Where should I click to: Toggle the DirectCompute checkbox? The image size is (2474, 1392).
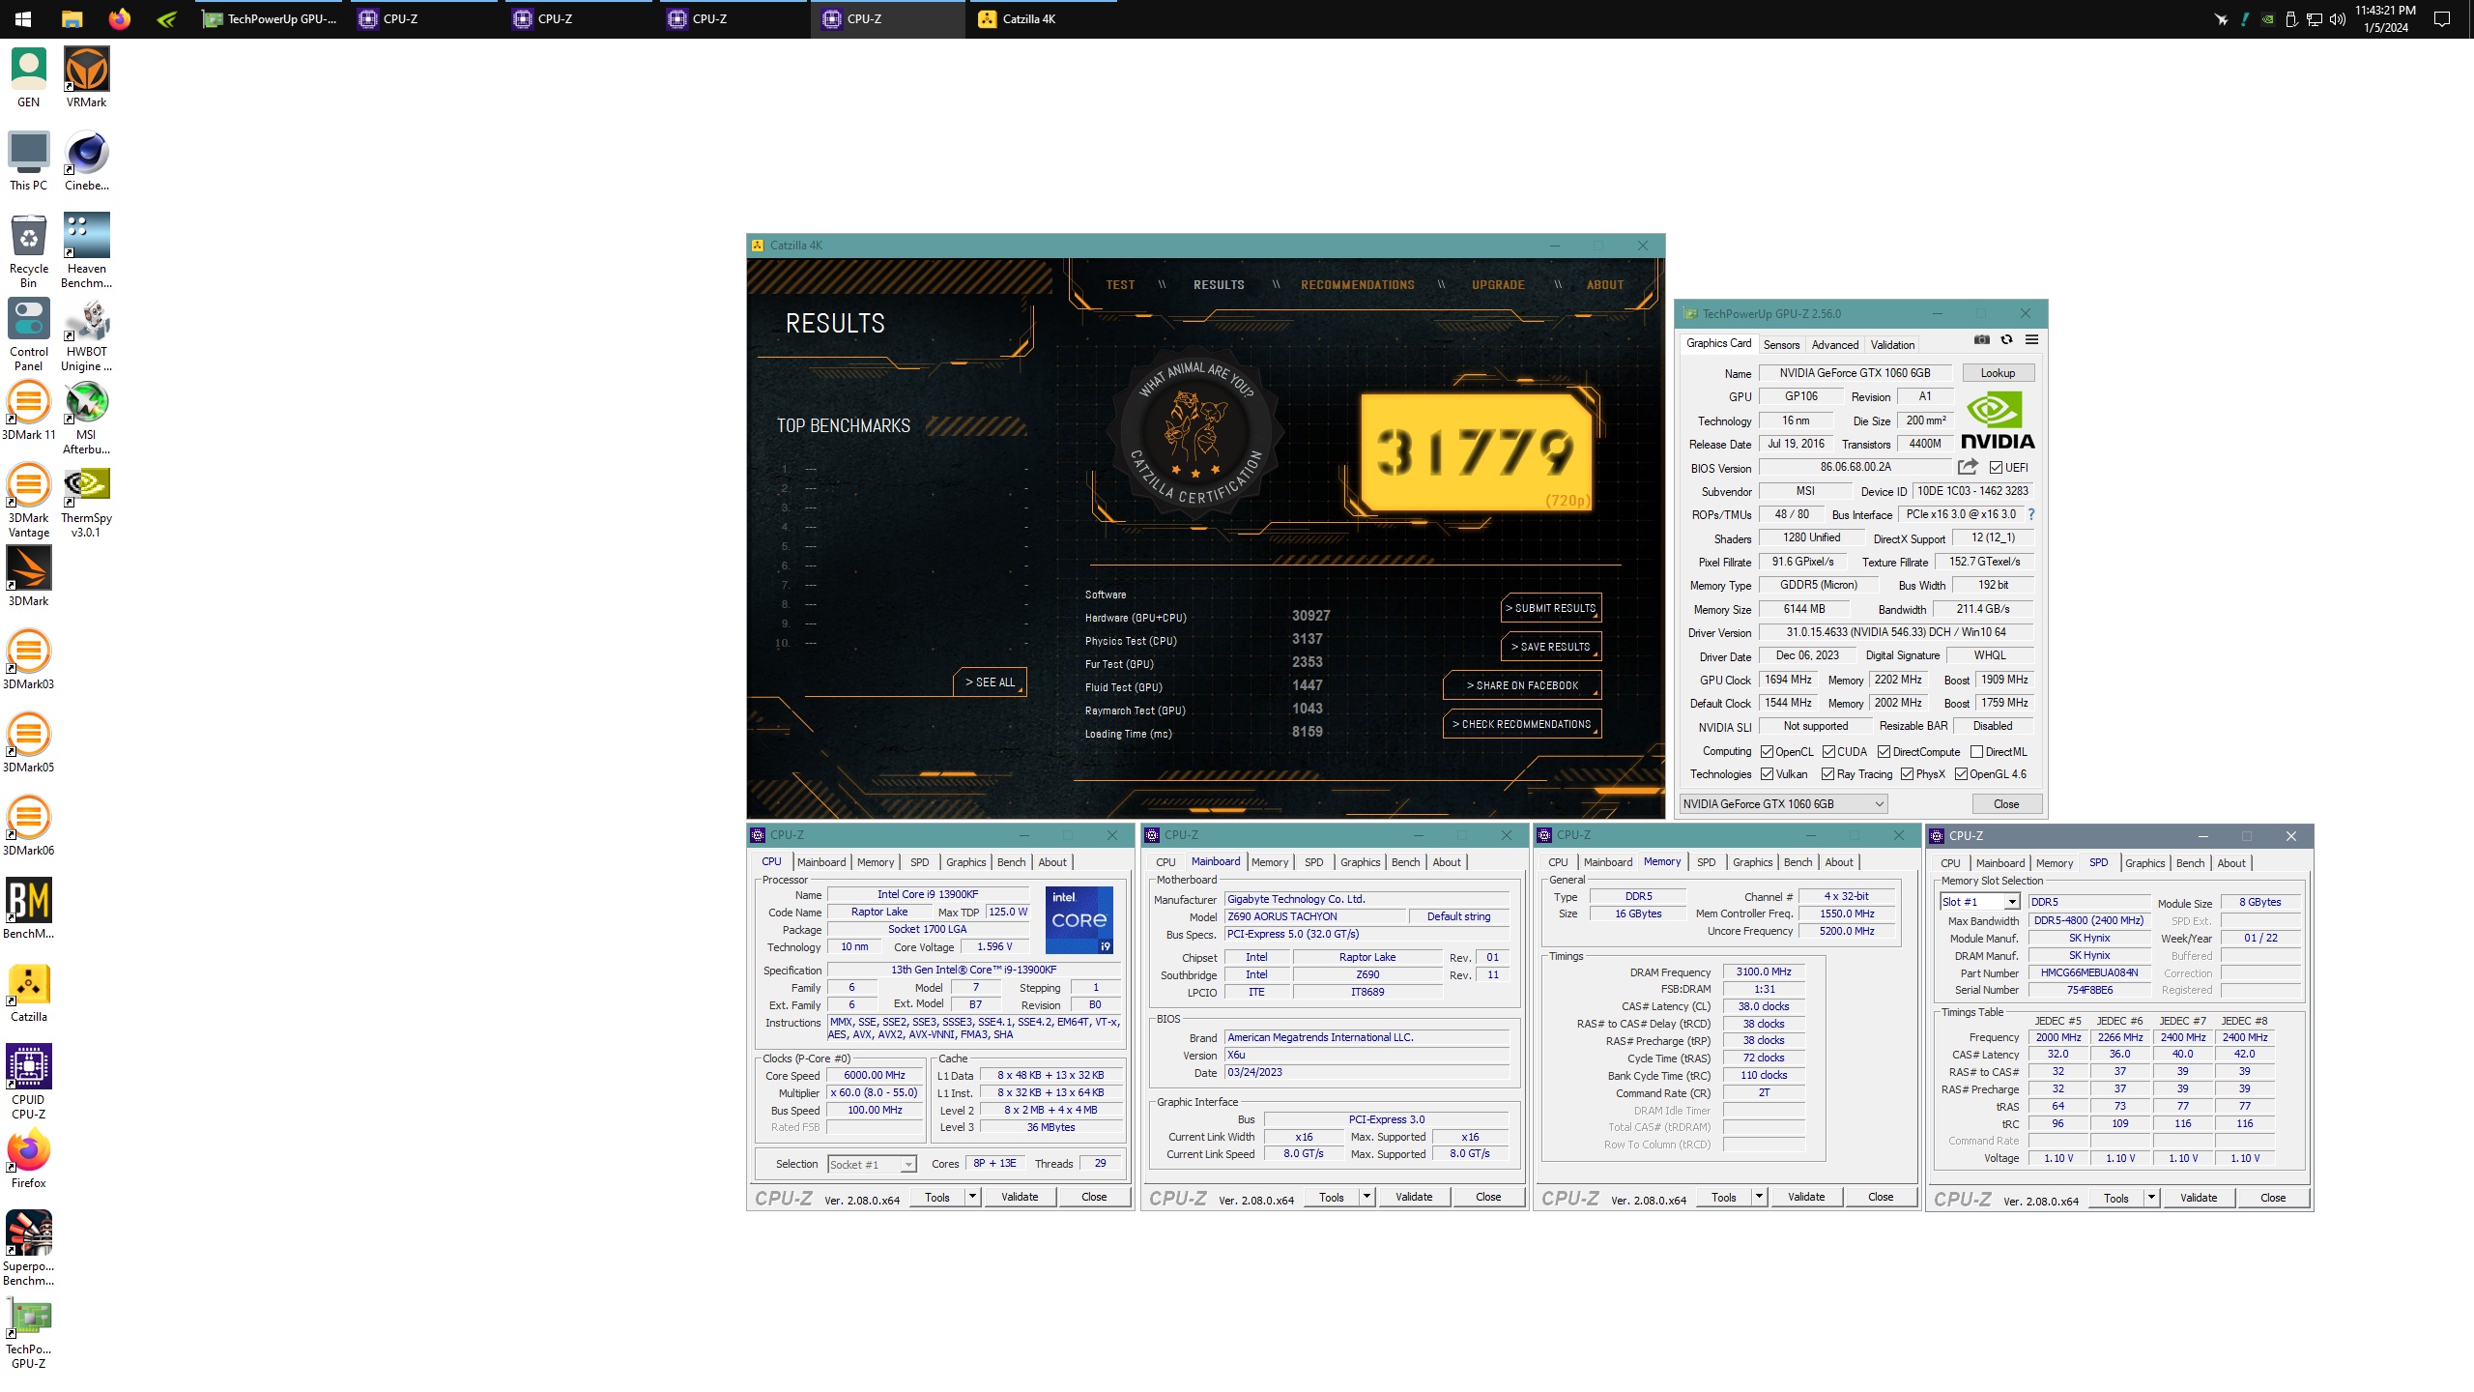[x=1884, y=752]
